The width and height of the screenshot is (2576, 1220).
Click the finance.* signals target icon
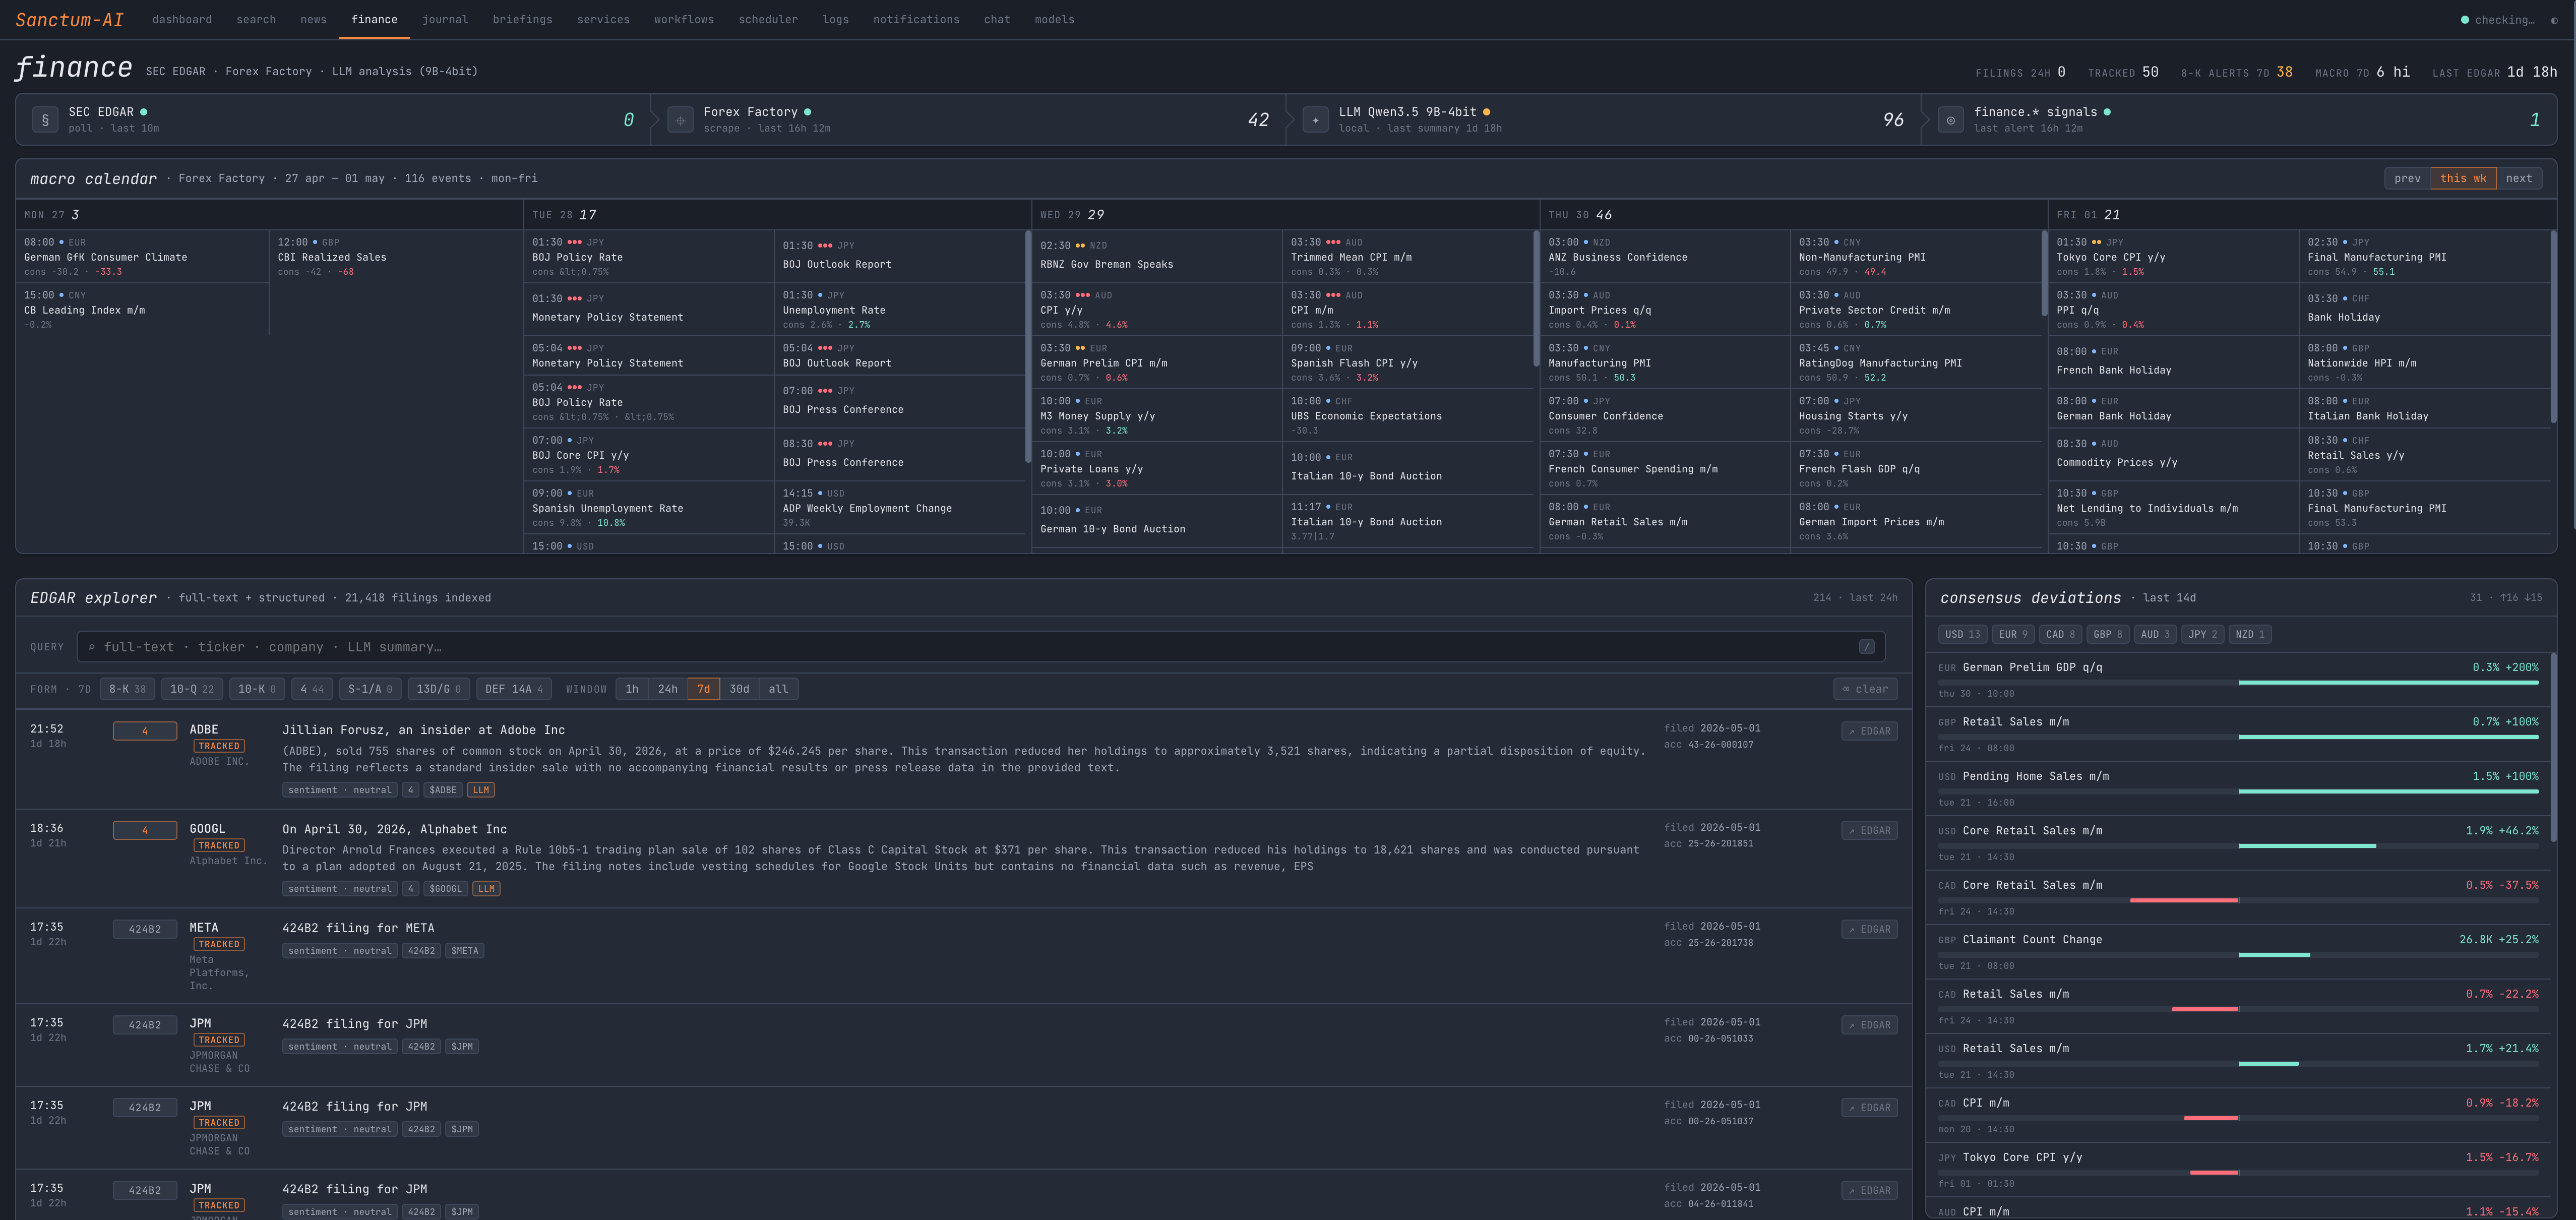tap(1950, 120)
